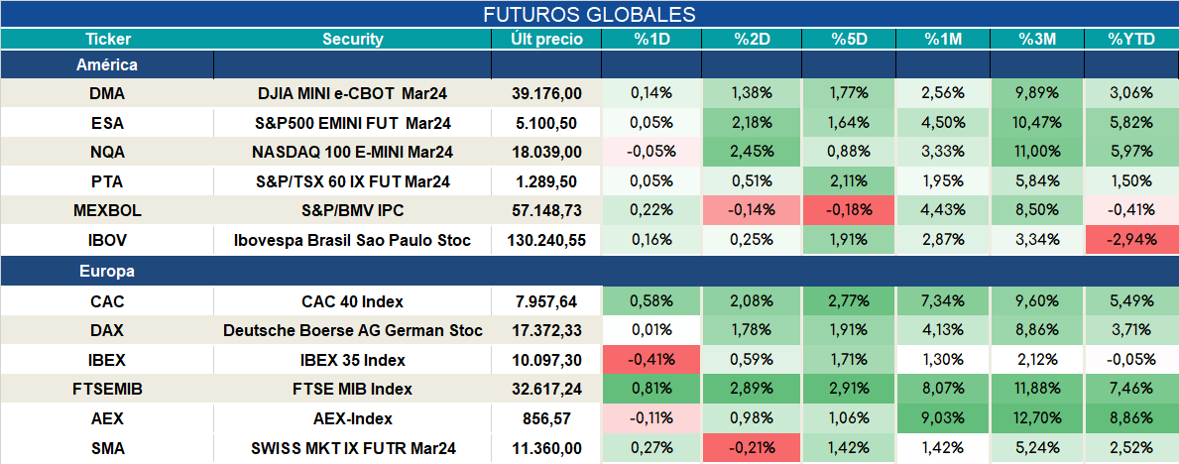Screen dimensions: 1179x464
Task: Click the FTSE MIB Index security cell
Action: [x=353, y=390]
